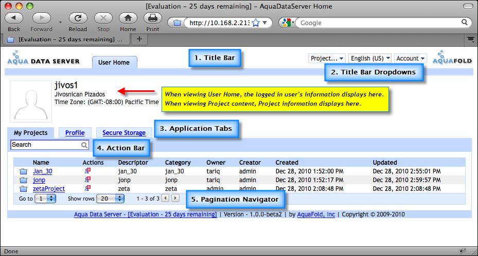Select the Evaluation browser tab
The image size is (478, 256).
pyautogui.click(x=65, y=40)
